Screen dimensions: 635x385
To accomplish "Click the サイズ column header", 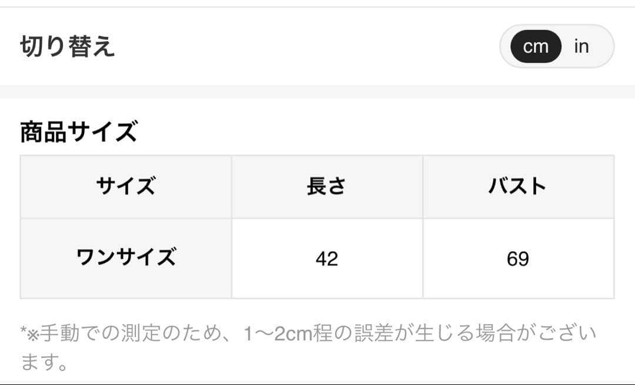I will [x=126, y=187].
